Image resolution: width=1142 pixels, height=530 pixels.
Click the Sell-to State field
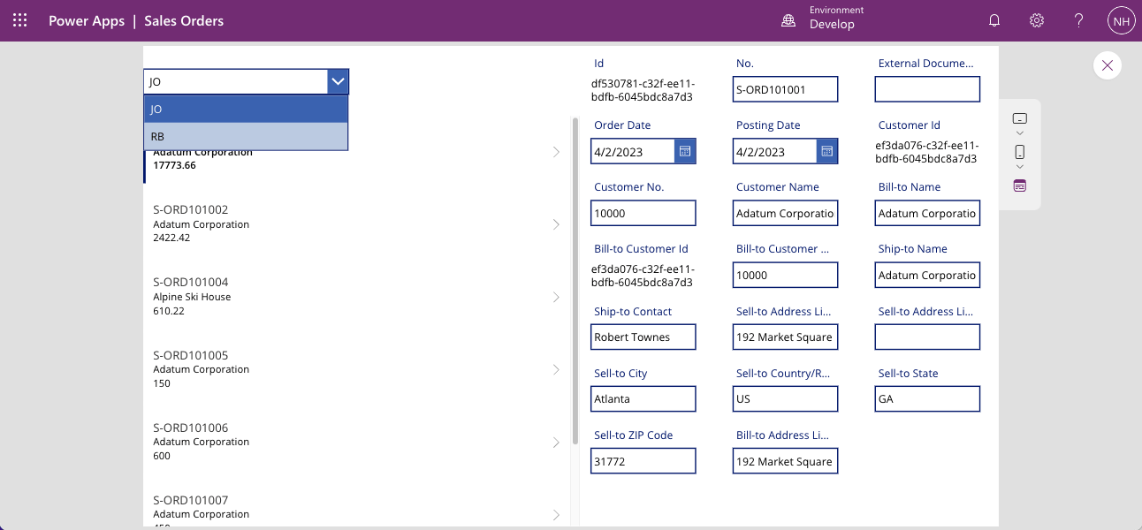pos(927,398)
